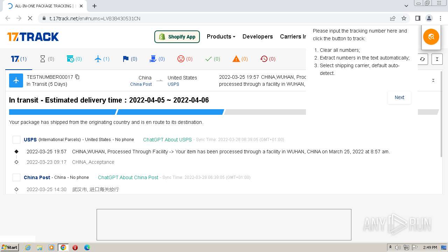Open Internet Explorer from taskbar

click(28, 247)
